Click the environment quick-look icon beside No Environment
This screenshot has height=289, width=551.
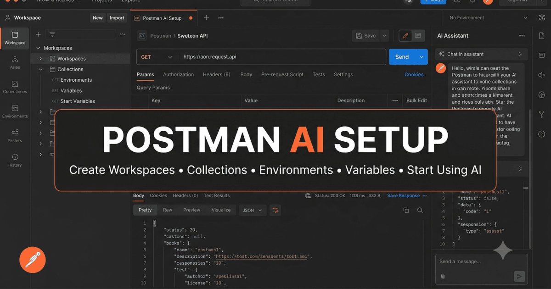click(542, 18)
